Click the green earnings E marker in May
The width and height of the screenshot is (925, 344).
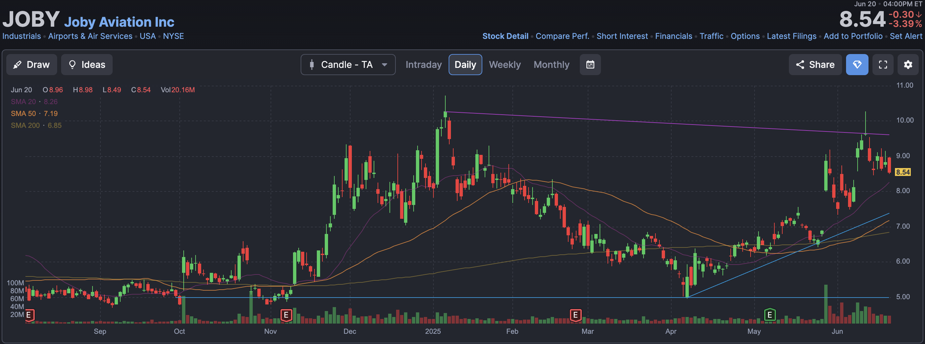[769, 315]
